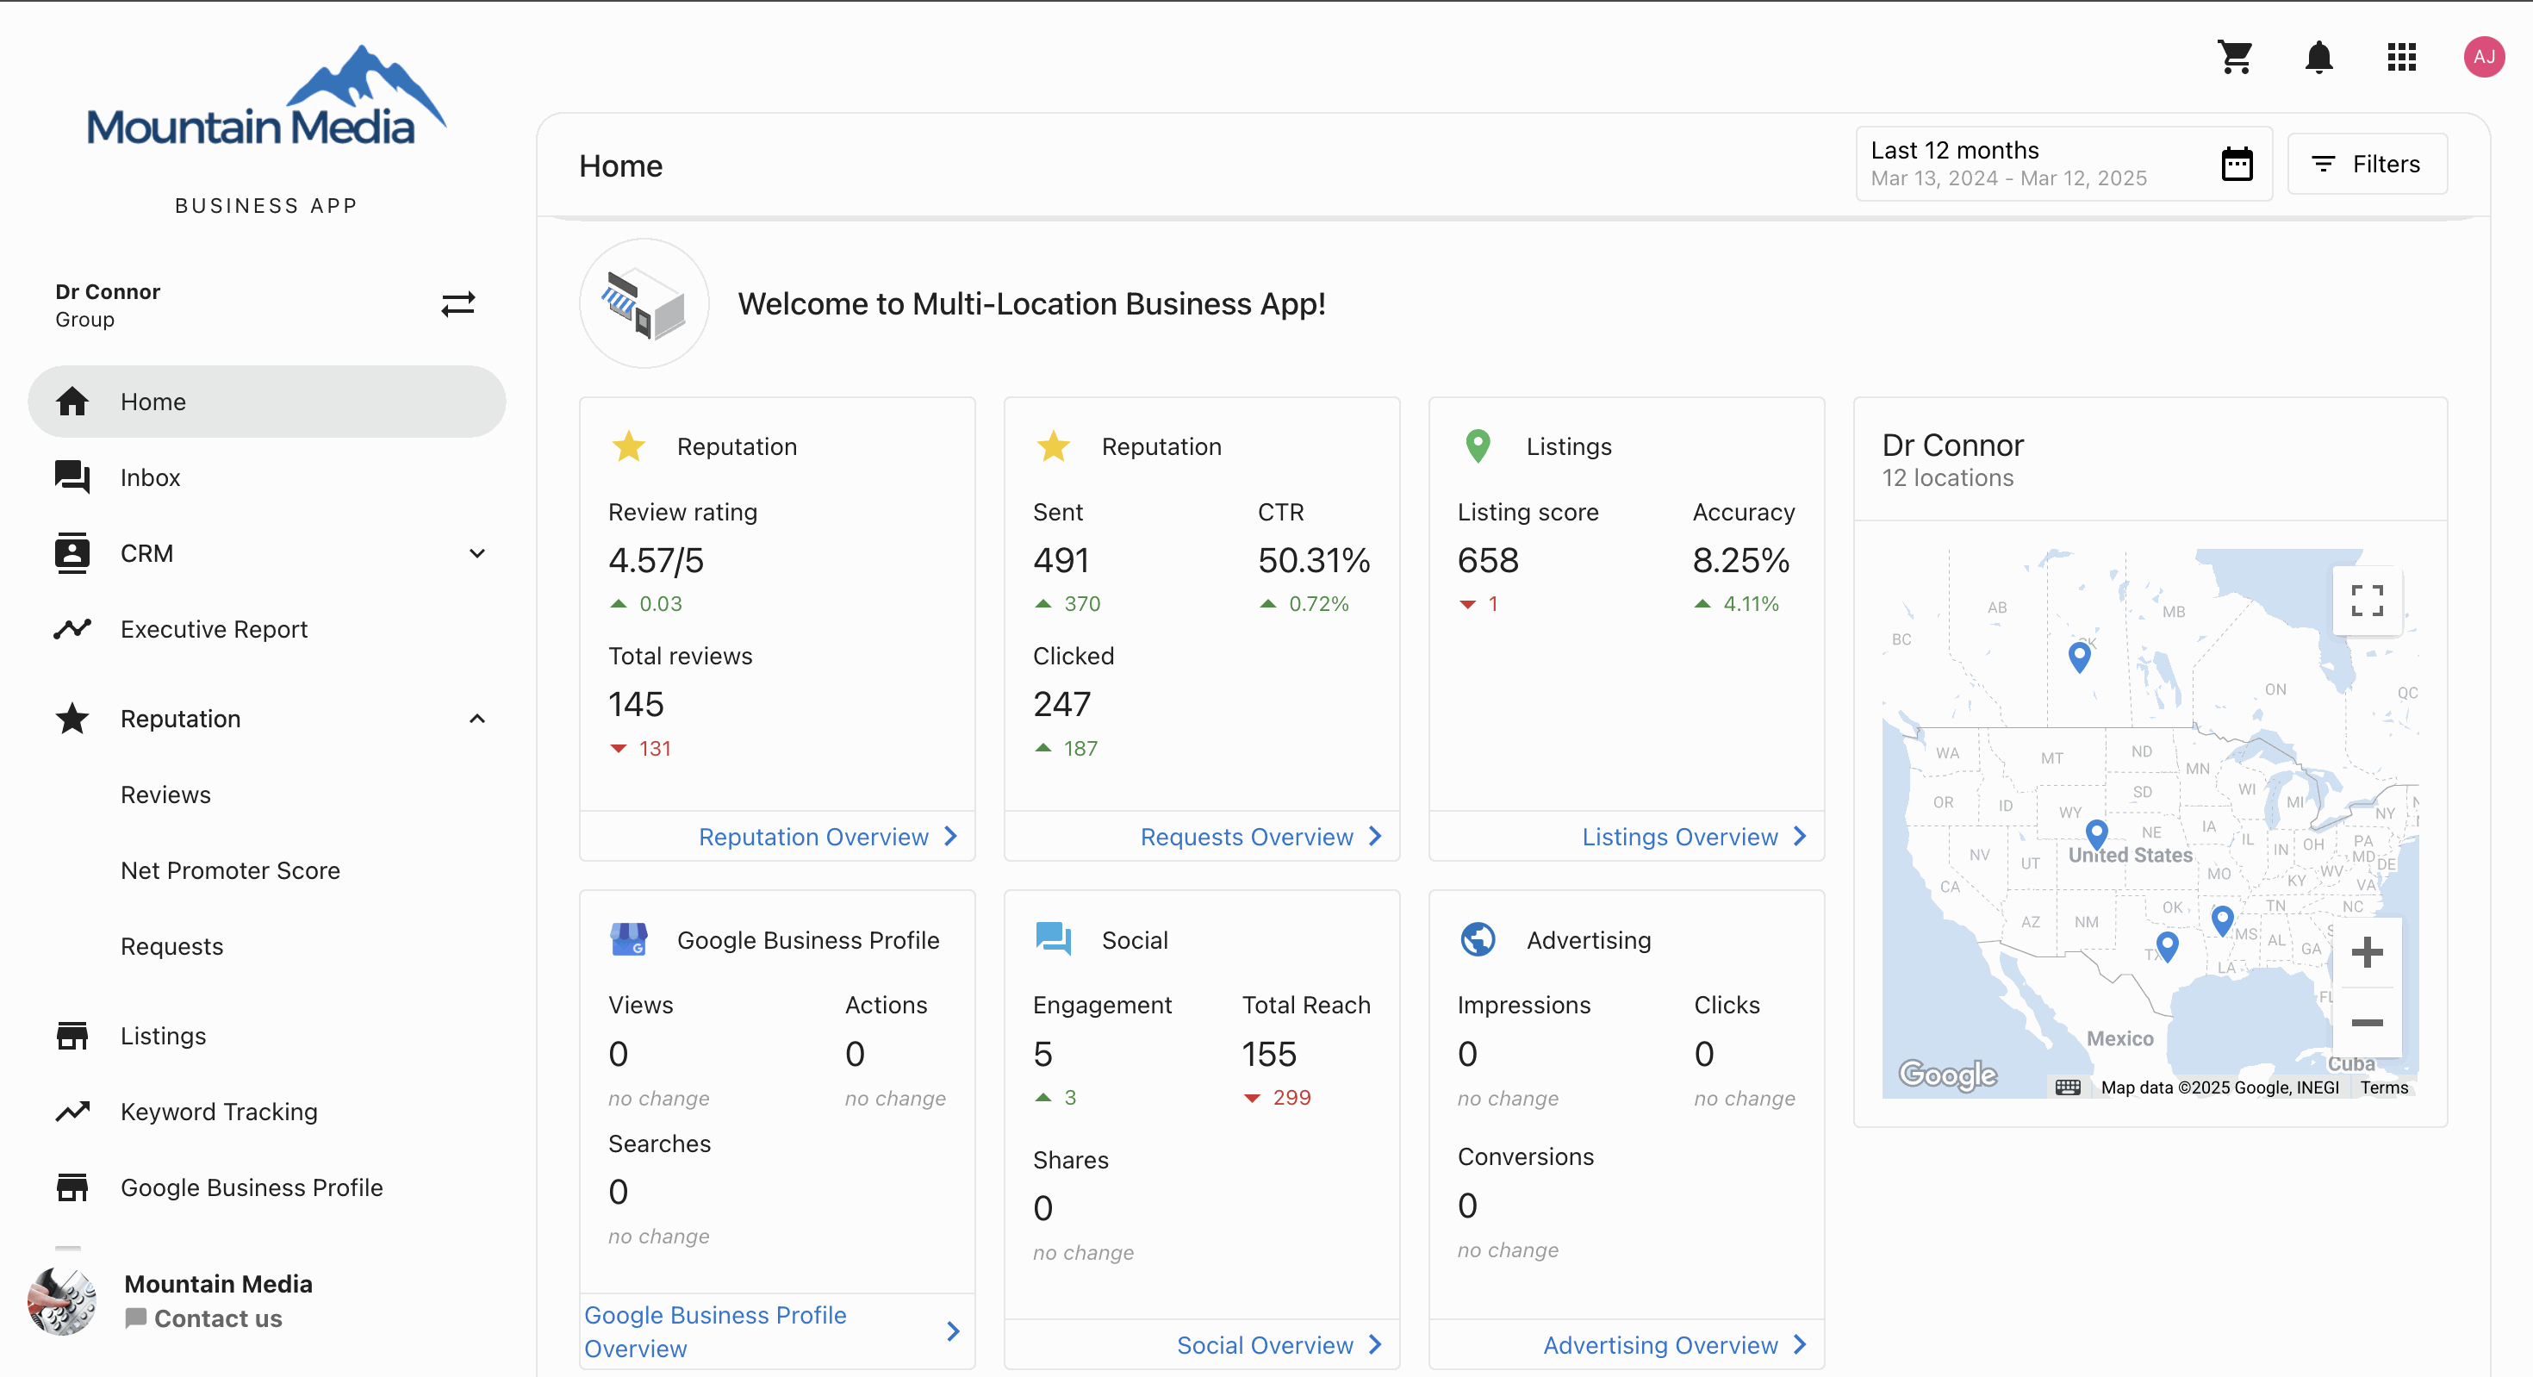Viewport: 2533px width, 1377px height.
Task: Click the Social Overview arrow chevron
Action: pos(1376,1344)
